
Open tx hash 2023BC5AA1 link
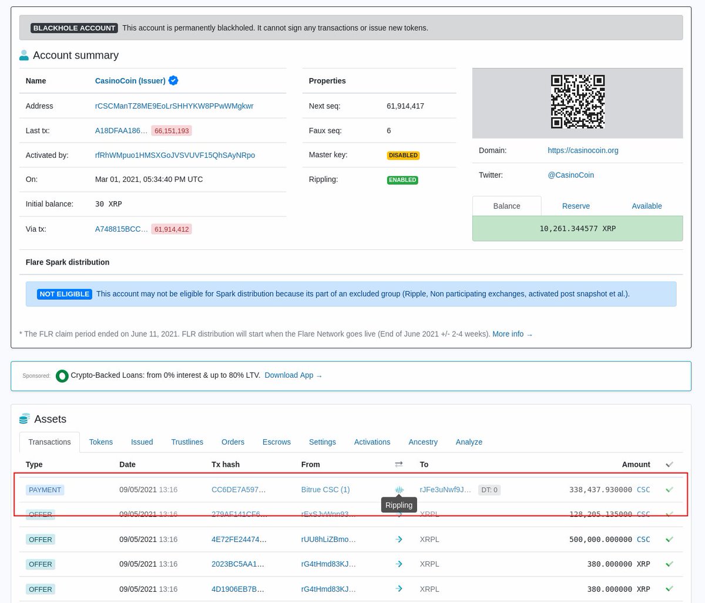[x=238, y=564]
